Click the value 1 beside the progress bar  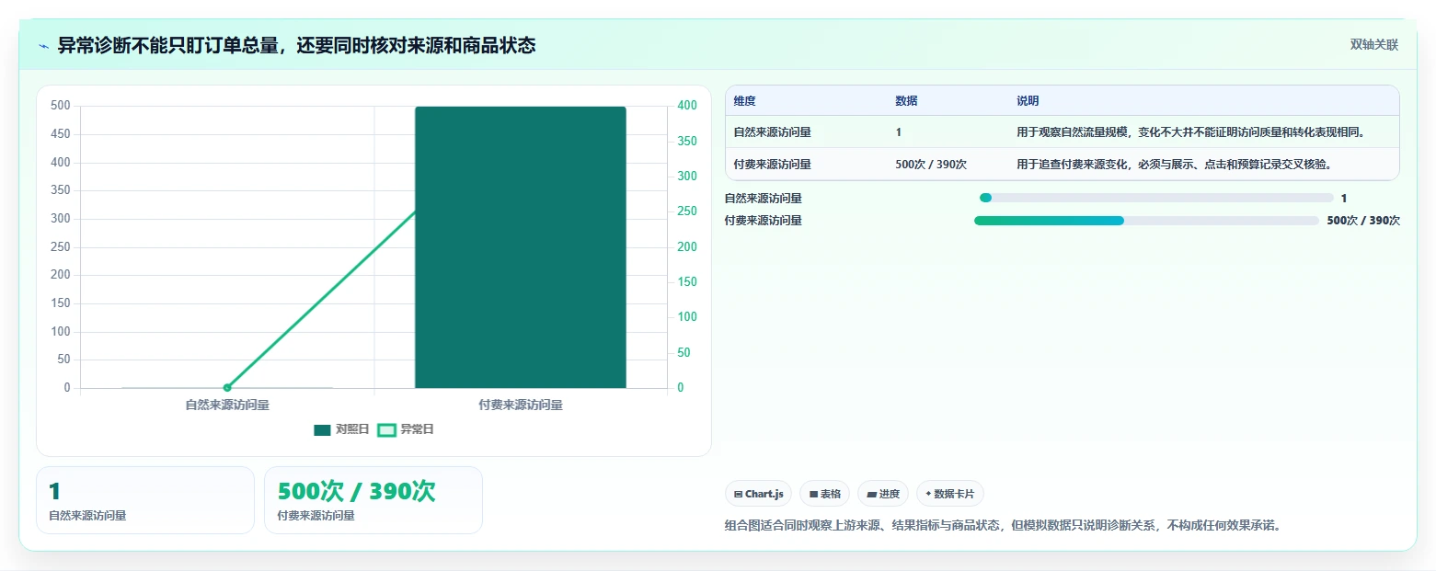point(1344,198)
